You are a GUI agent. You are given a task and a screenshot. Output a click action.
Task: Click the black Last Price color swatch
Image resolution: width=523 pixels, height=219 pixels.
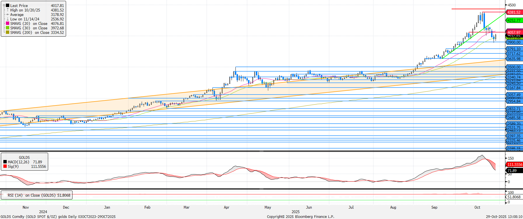pyautogui.click(x=8, y=6)
